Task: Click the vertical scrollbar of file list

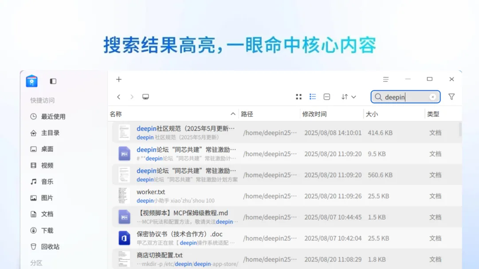Action: [460, 130]
